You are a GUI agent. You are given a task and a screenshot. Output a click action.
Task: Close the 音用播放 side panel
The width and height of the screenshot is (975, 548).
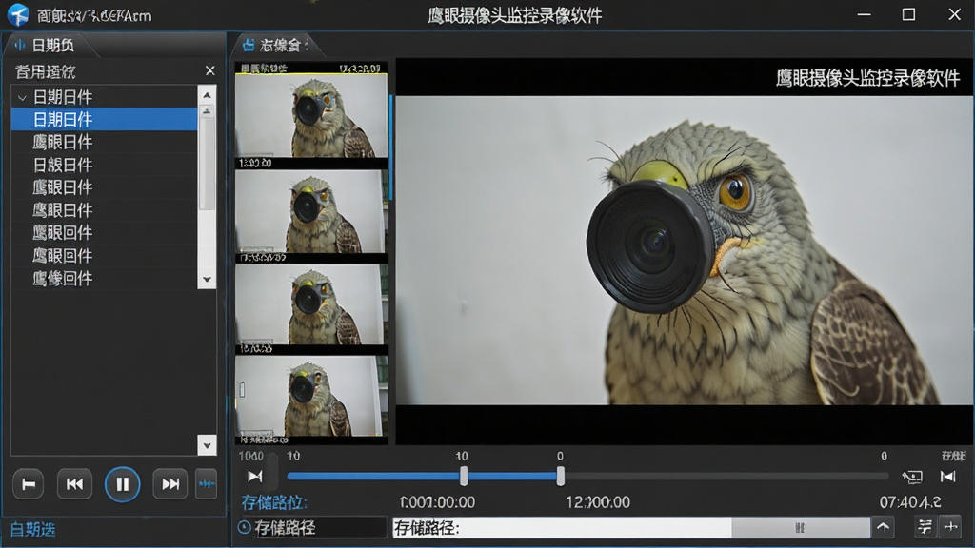point(210,70)
